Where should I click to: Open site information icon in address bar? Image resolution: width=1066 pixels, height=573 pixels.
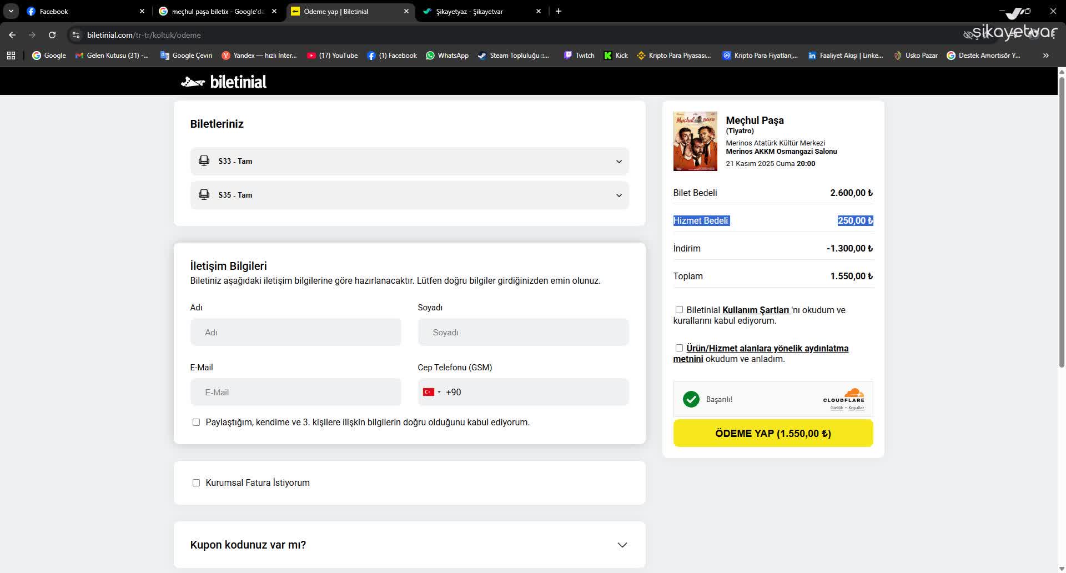click(x=76, y=35)
